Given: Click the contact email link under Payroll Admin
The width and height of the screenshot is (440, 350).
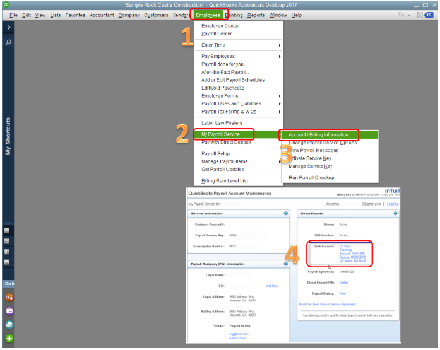Looking at the screenshot, I should (239, 334).
